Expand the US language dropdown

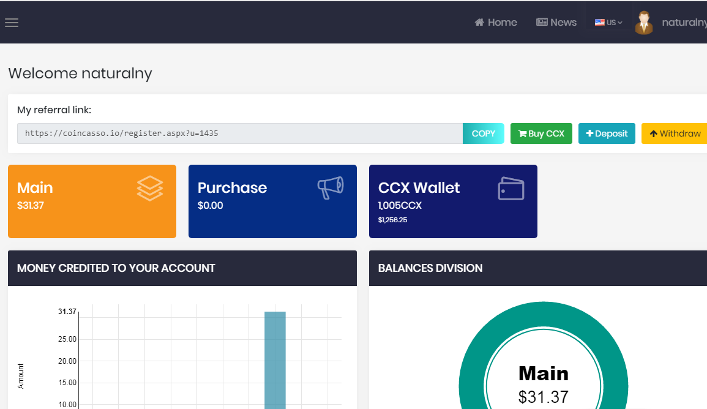click(x=608, y=22)
